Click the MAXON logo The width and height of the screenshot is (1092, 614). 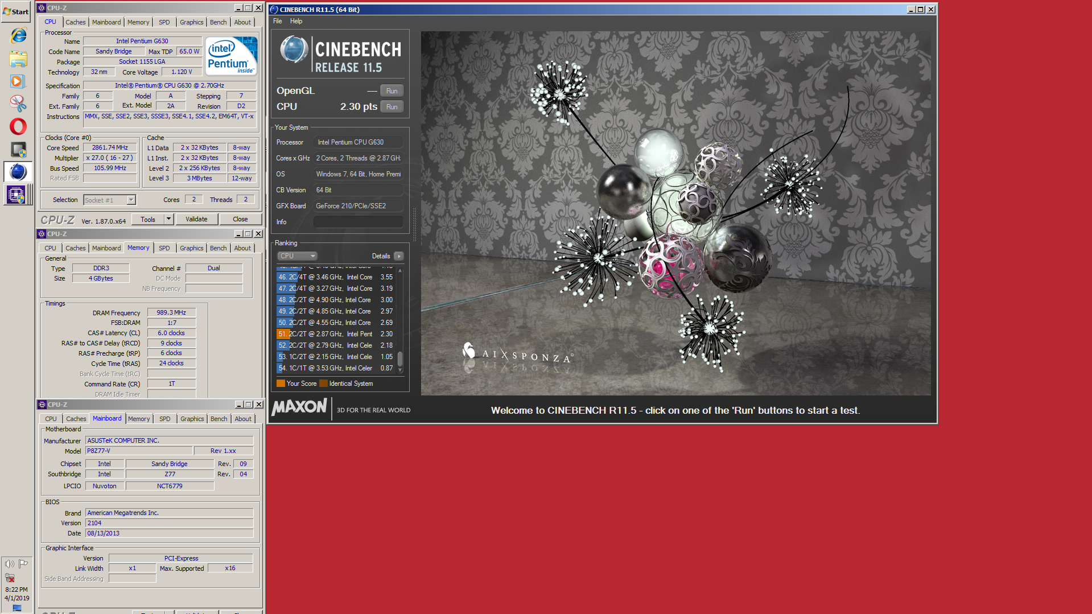tap(299, 407)
